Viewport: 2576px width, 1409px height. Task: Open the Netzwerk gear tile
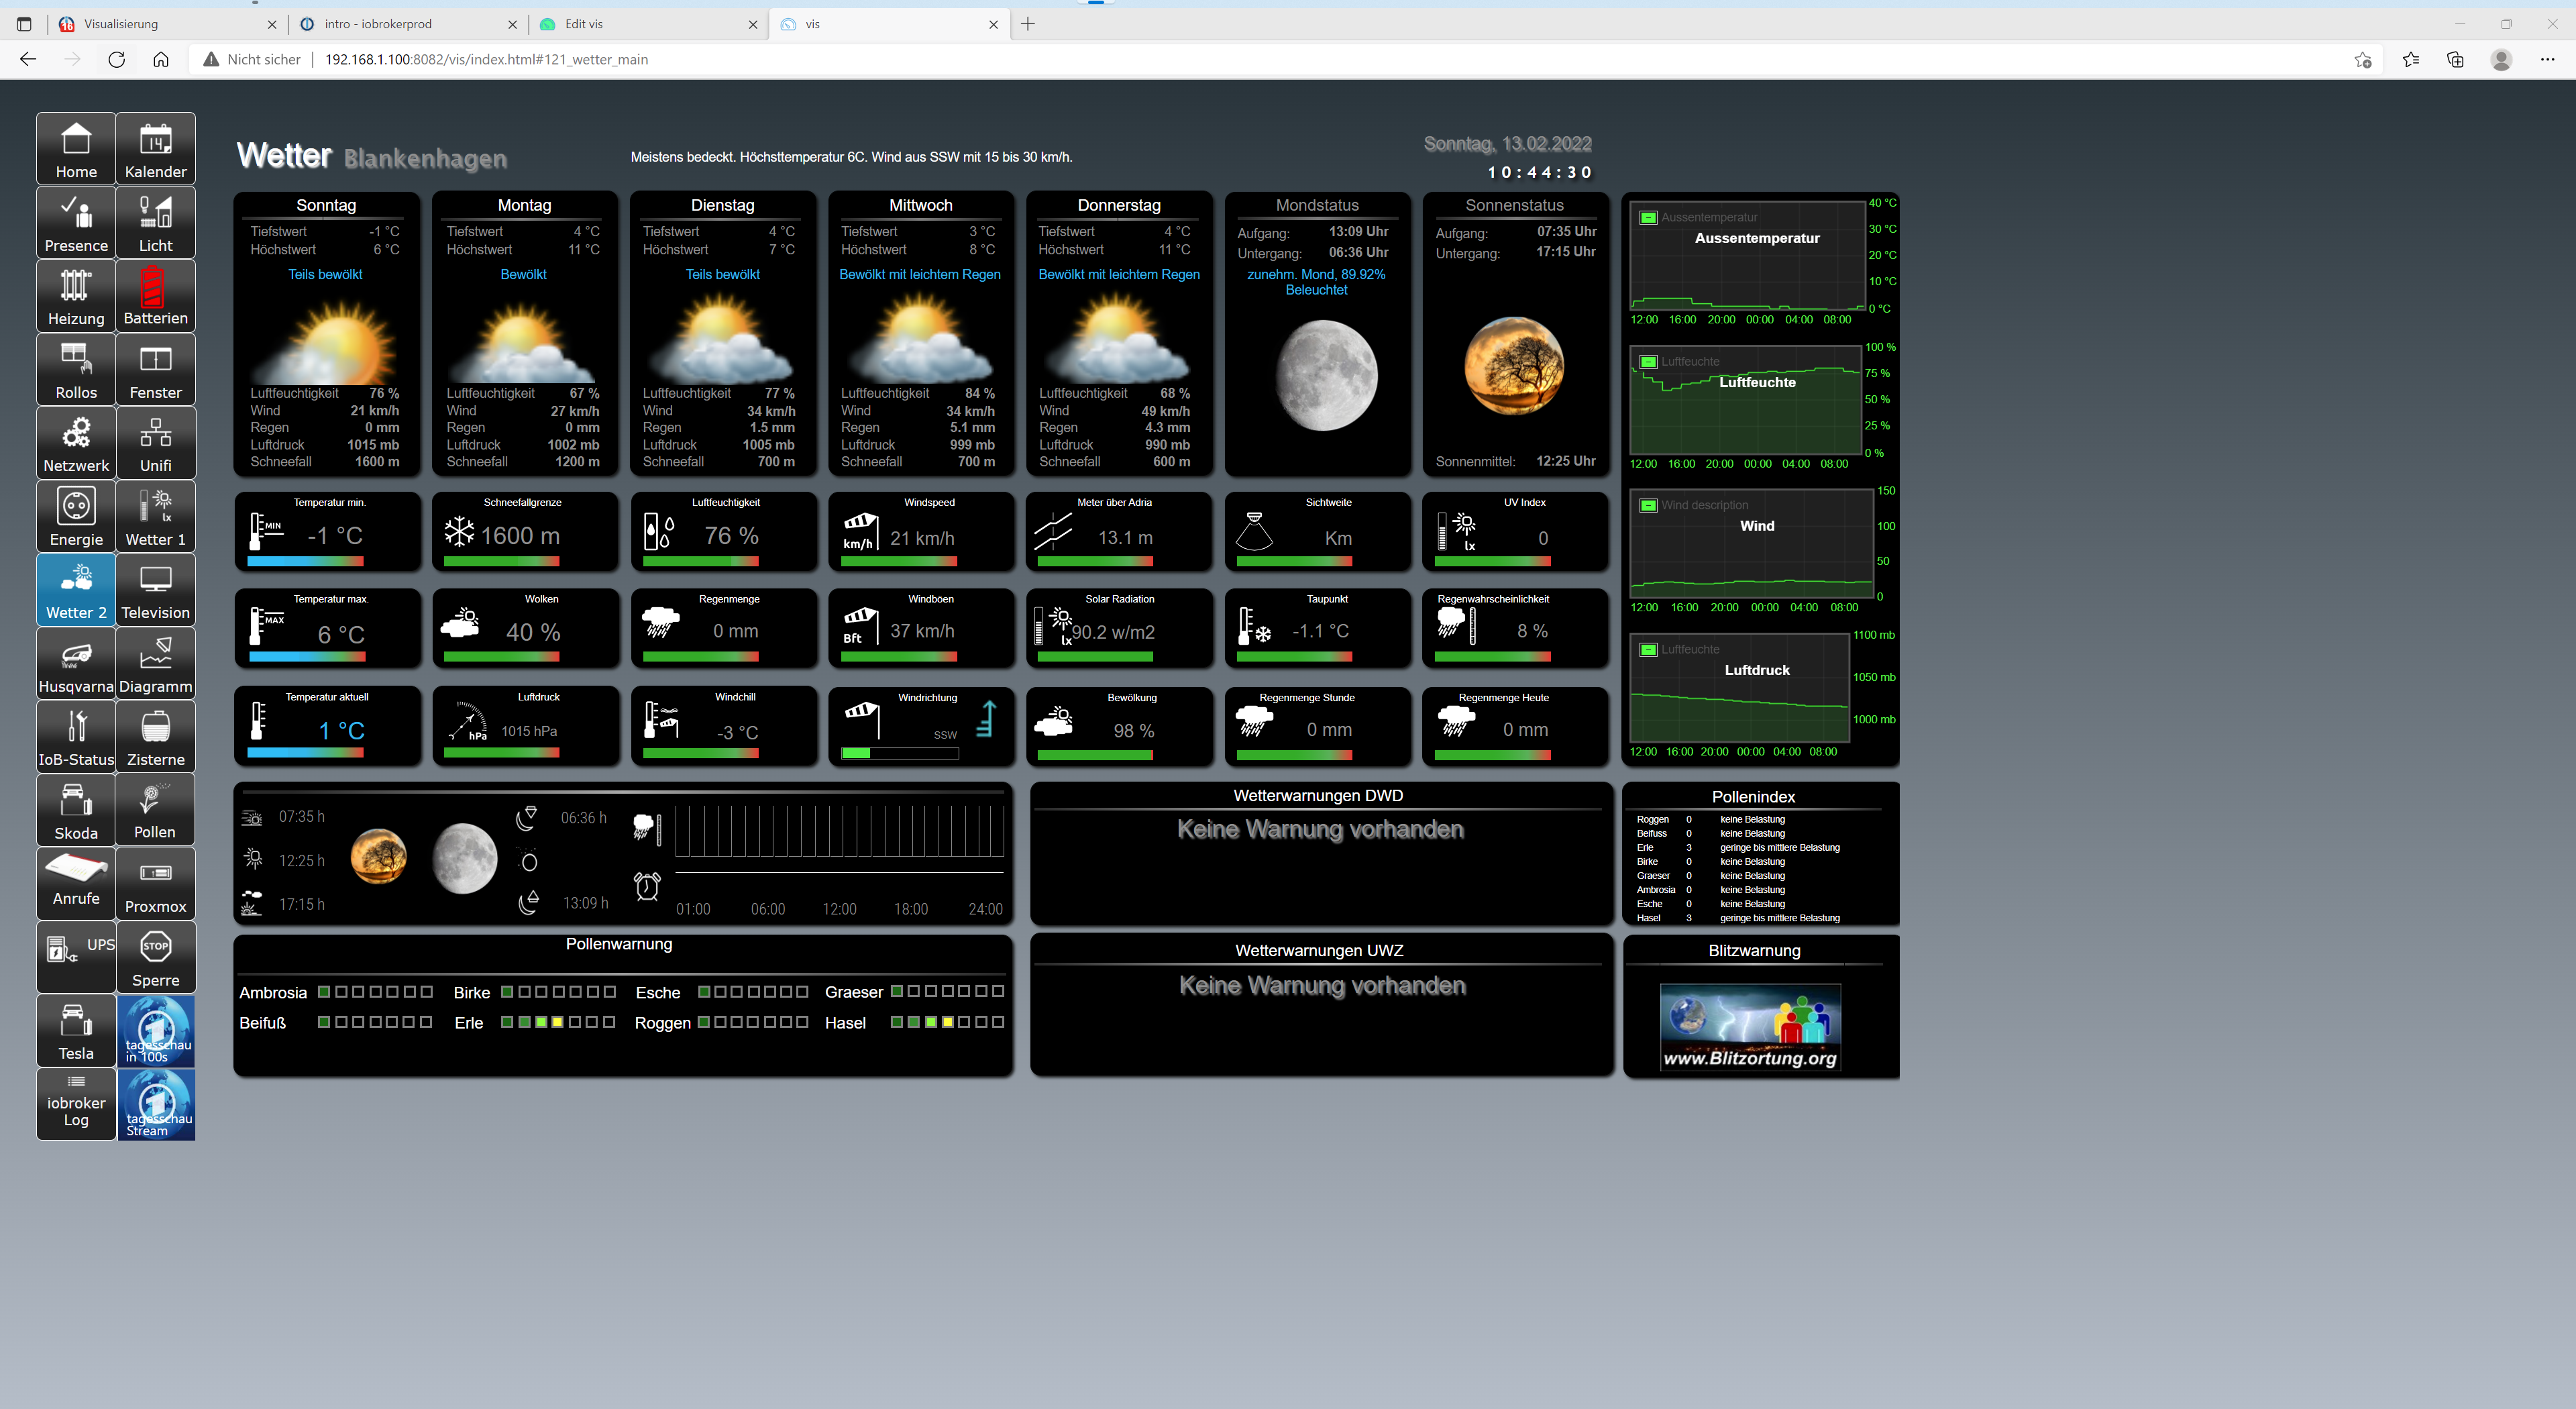[x=76, y=443]
